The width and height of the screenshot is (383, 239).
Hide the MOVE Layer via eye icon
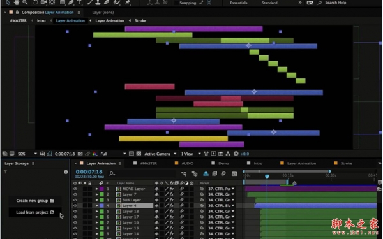click(x=75, y=189)
